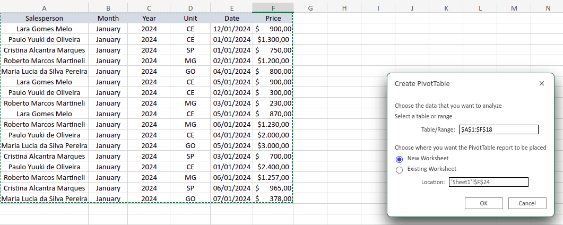Select column F header

(x=273, y=8)
